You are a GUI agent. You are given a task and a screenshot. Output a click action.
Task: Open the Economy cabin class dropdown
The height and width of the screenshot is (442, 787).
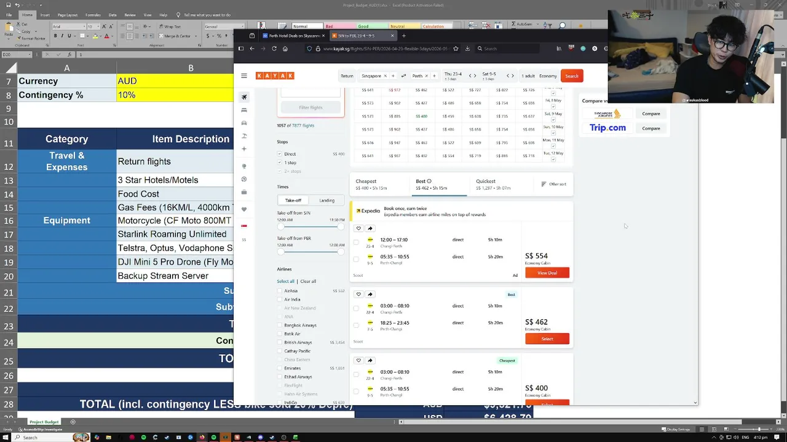click(x=548, y=76)
